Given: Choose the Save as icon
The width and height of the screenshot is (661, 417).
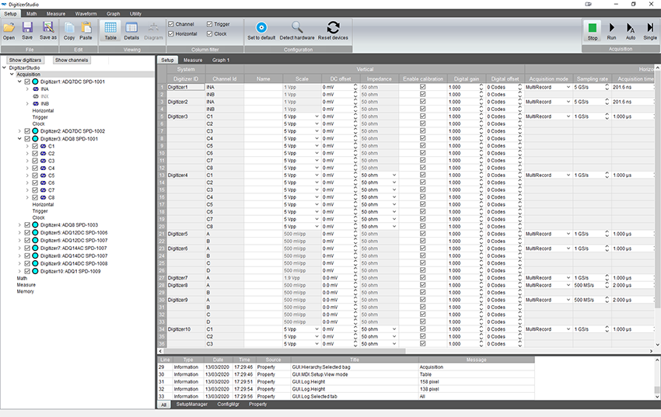Looking at the screenshot, I should point(48,28).
